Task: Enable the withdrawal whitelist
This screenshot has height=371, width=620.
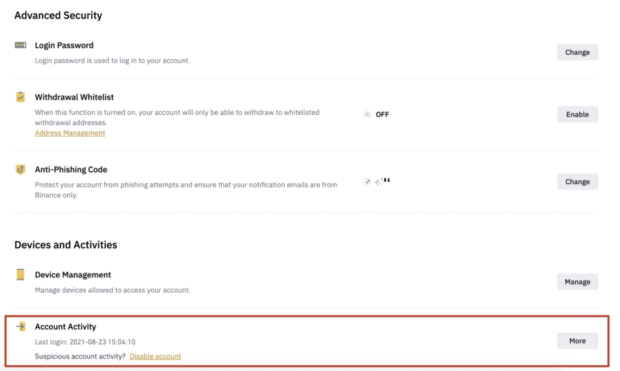Action: (x=577, y=114)
